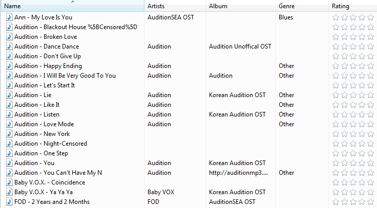Set one star rating for Audition - One Step
The height and width of the screenshot is (208, 377).
pyautogui.click(x=336, y=153)
